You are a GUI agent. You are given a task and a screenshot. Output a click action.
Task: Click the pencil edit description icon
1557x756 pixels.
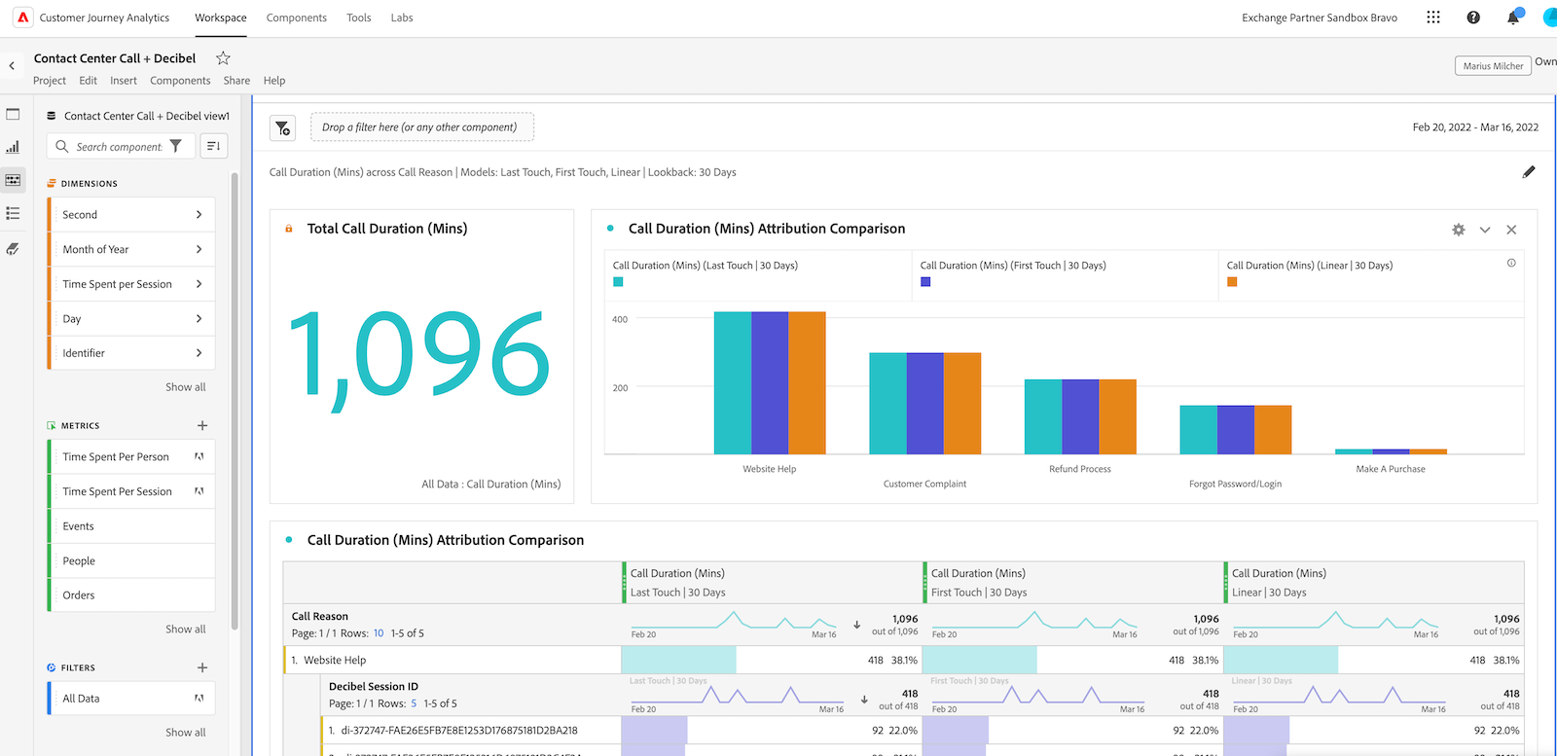(1529, 172)
